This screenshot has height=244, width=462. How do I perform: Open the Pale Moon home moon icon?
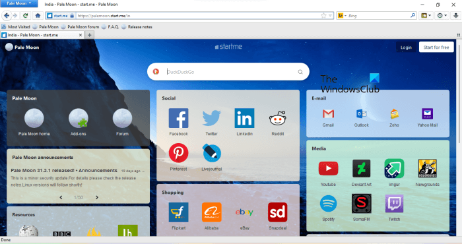point(34,118)
